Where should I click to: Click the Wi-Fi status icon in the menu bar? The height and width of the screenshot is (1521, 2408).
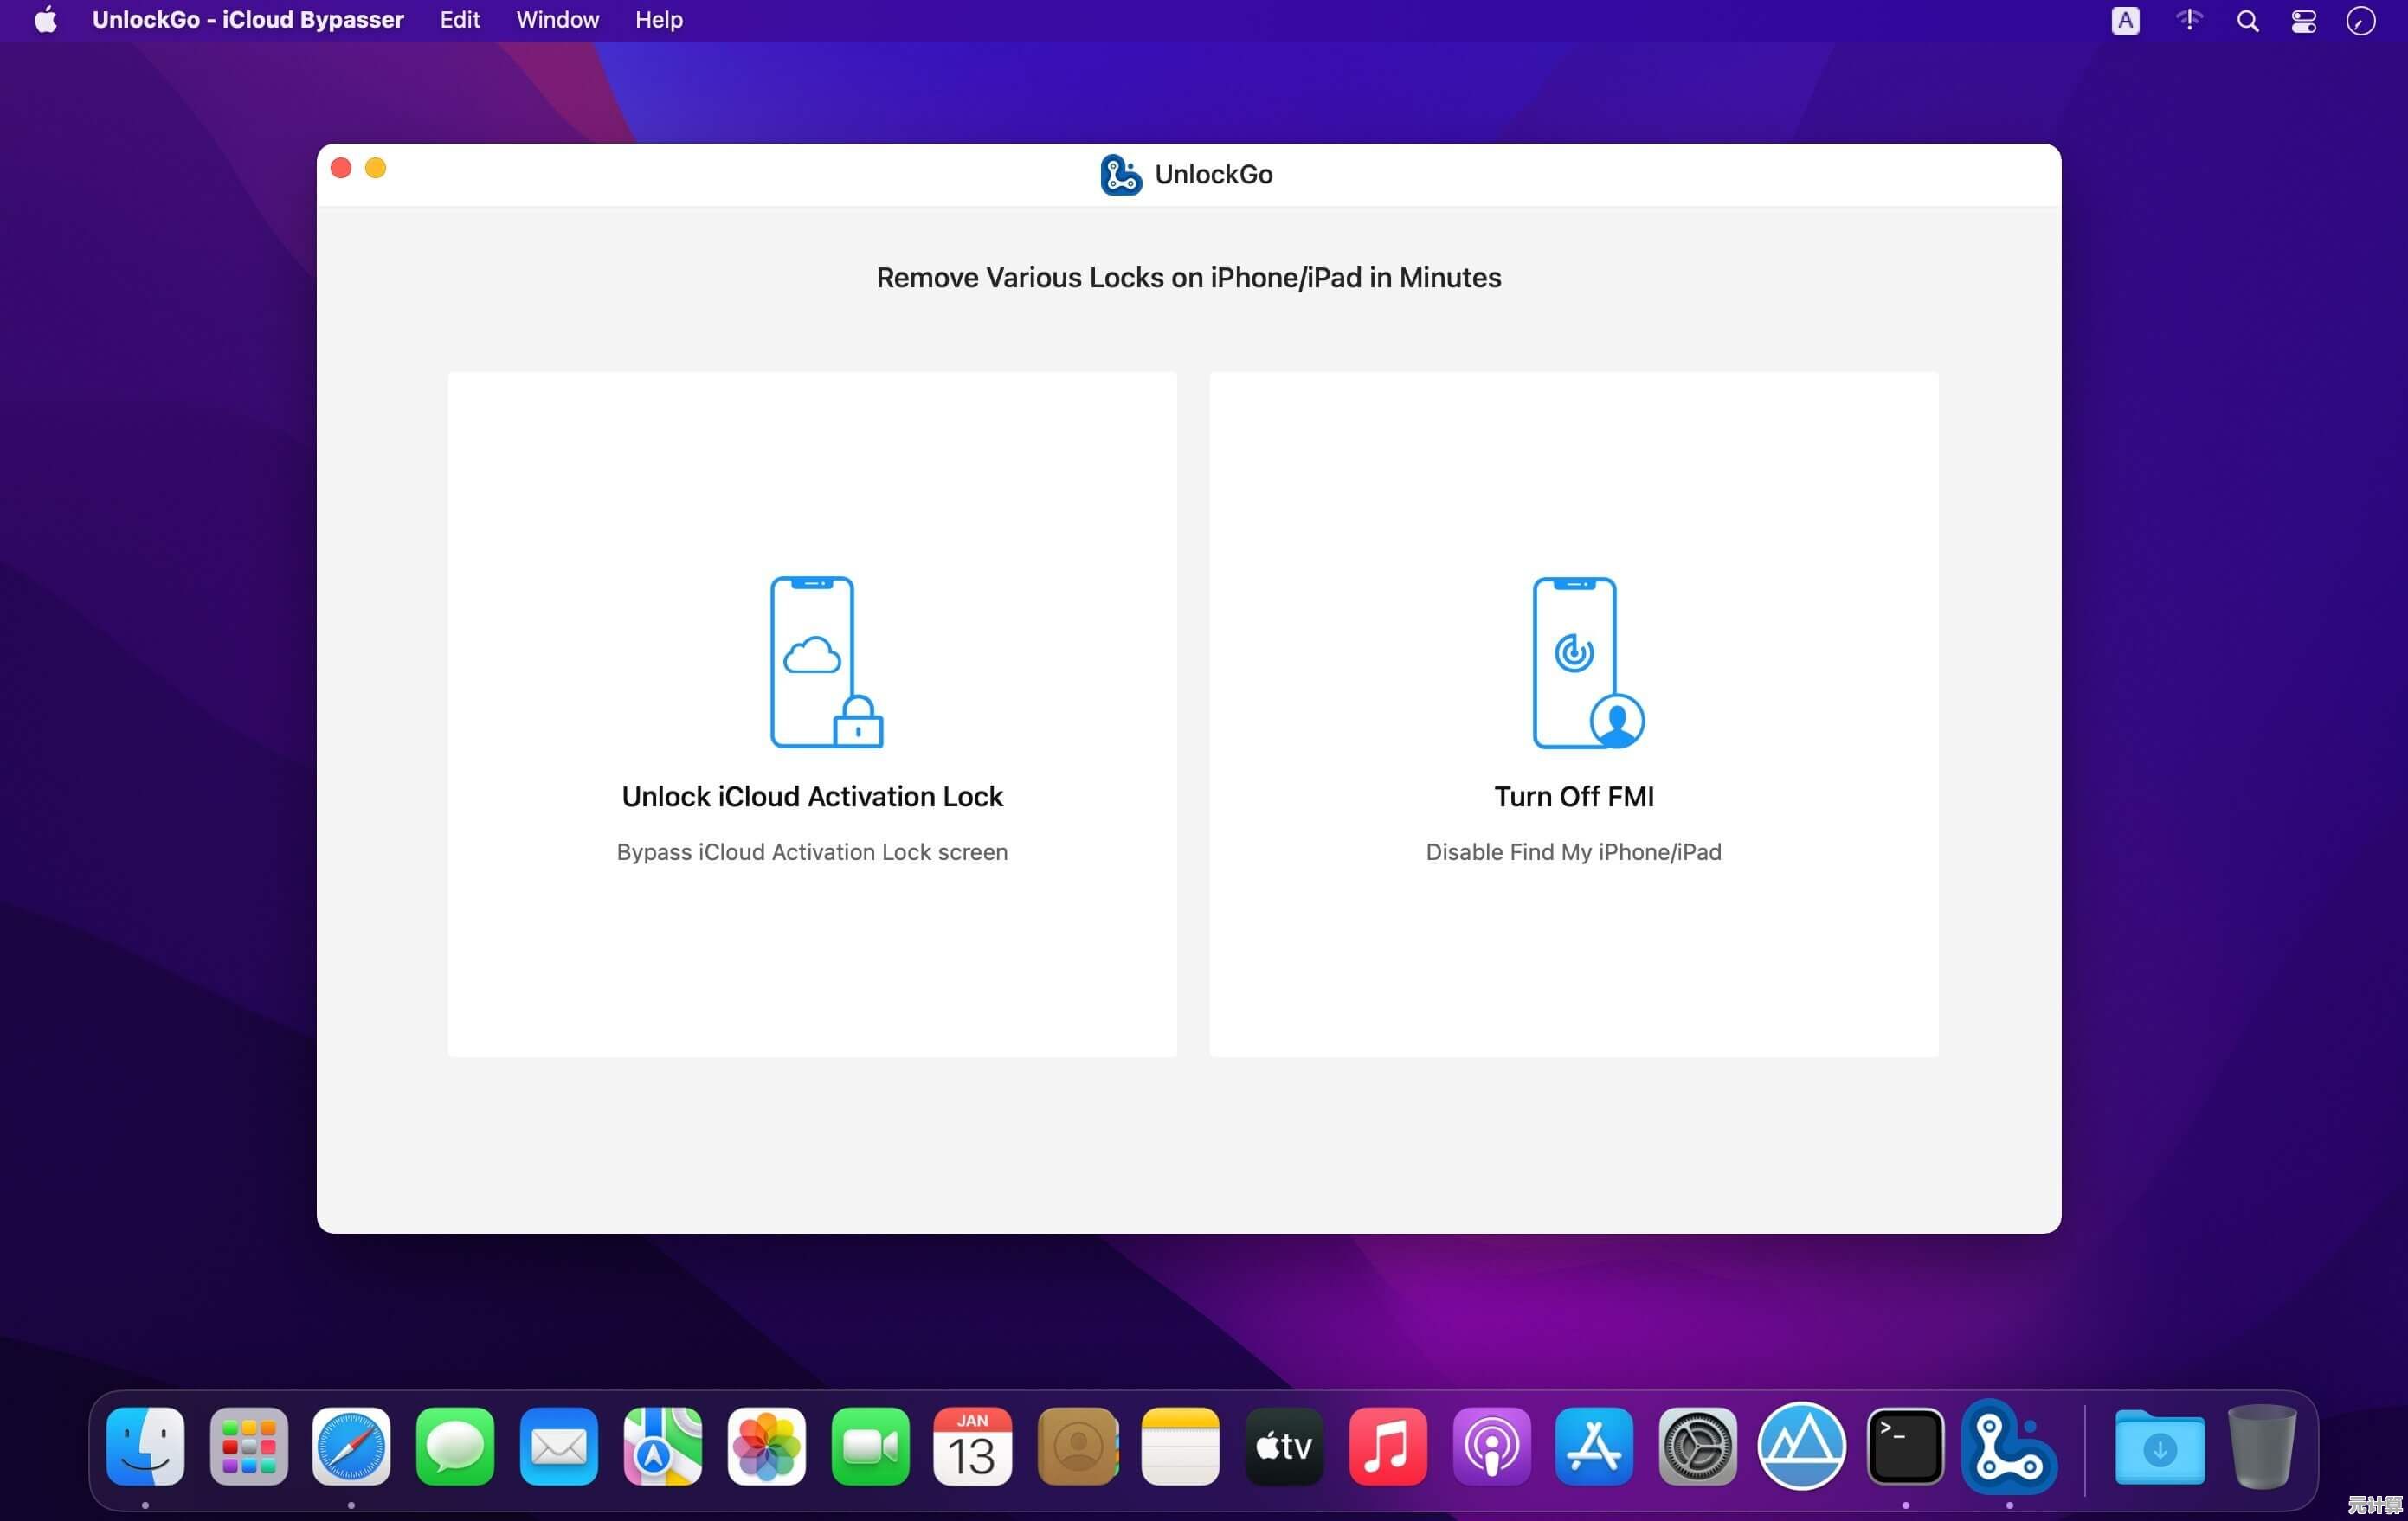click(2188, 20)
